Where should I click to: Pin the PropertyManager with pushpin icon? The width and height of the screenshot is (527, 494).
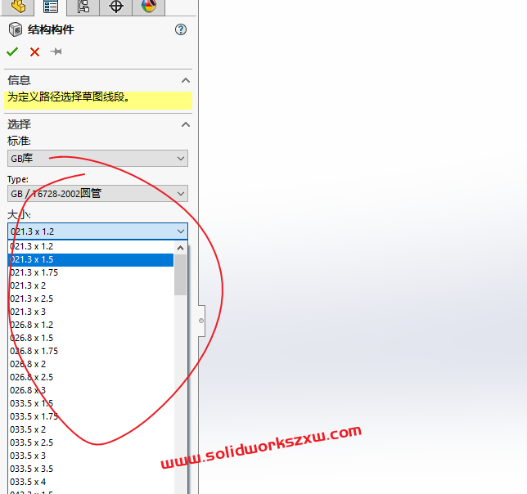pos(56,52)
